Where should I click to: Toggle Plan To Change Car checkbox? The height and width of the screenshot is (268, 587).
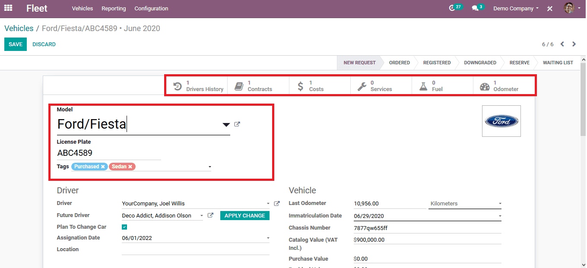124,227
